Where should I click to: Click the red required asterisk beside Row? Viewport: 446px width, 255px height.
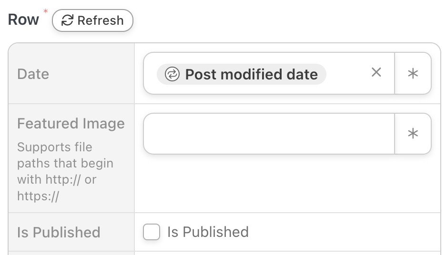coord(46,11)
